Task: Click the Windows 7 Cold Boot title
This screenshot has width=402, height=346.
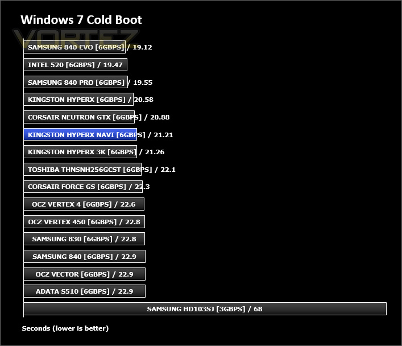Action: click(81, 20)
